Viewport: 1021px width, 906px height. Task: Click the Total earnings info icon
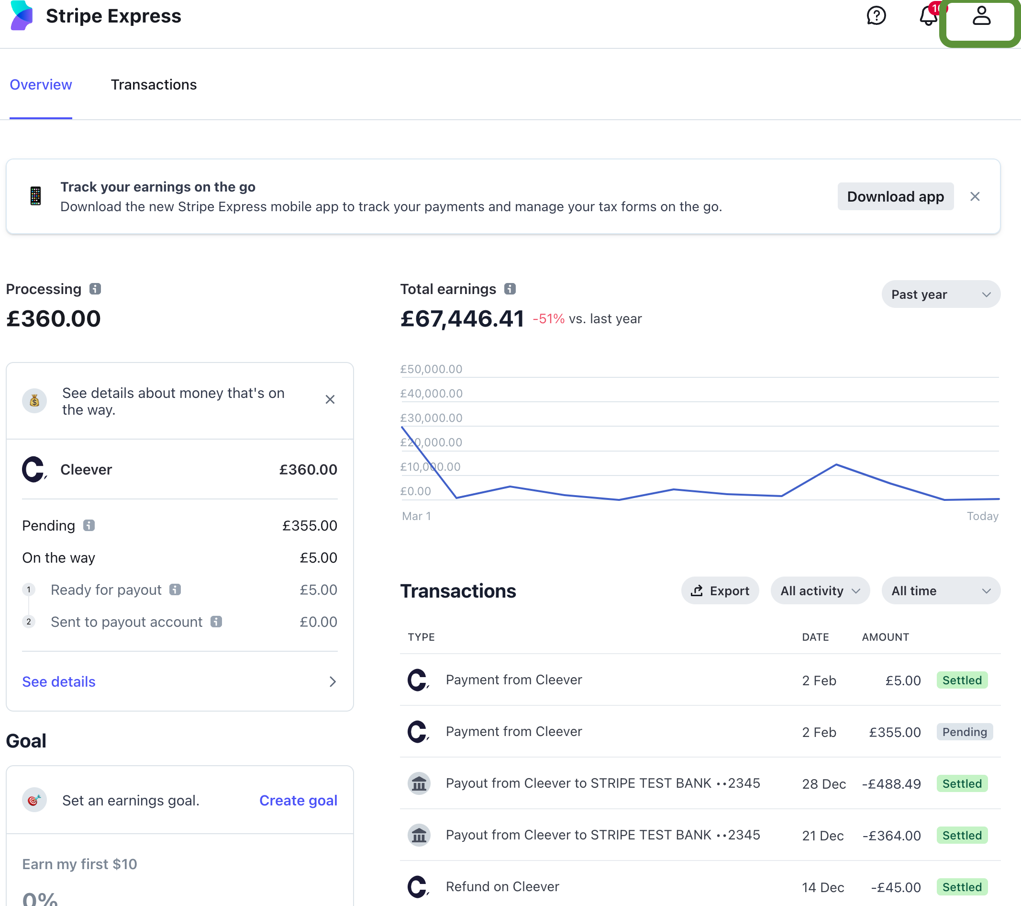tap(510, 289)
